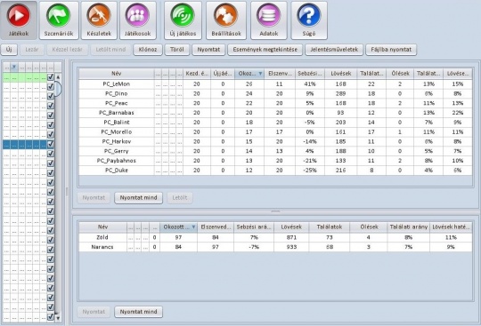Select the PC_Gerry player row

coord(275,151)
